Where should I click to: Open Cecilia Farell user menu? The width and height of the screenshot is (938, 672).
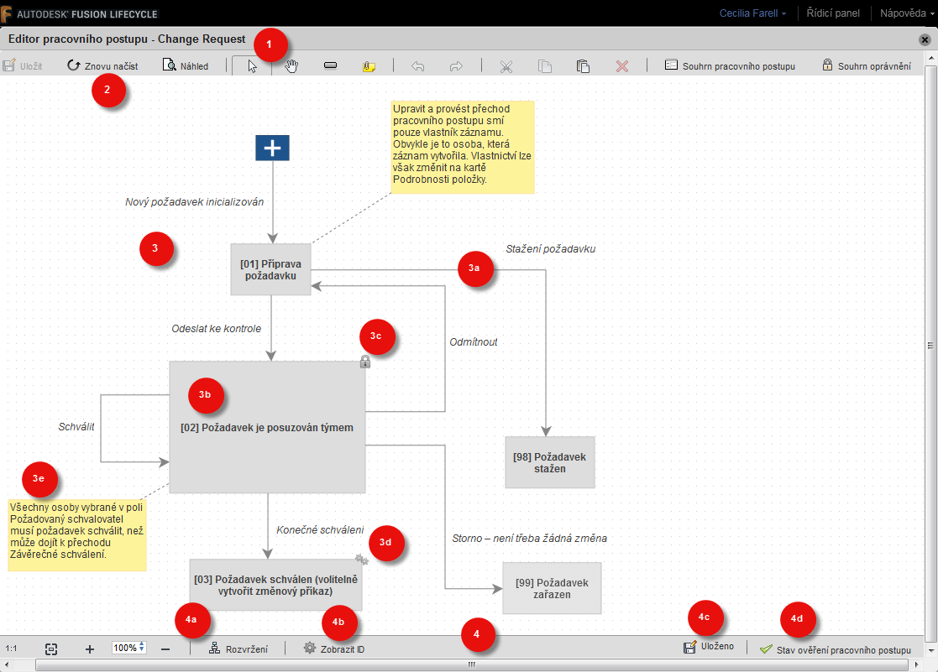[752, 13]
